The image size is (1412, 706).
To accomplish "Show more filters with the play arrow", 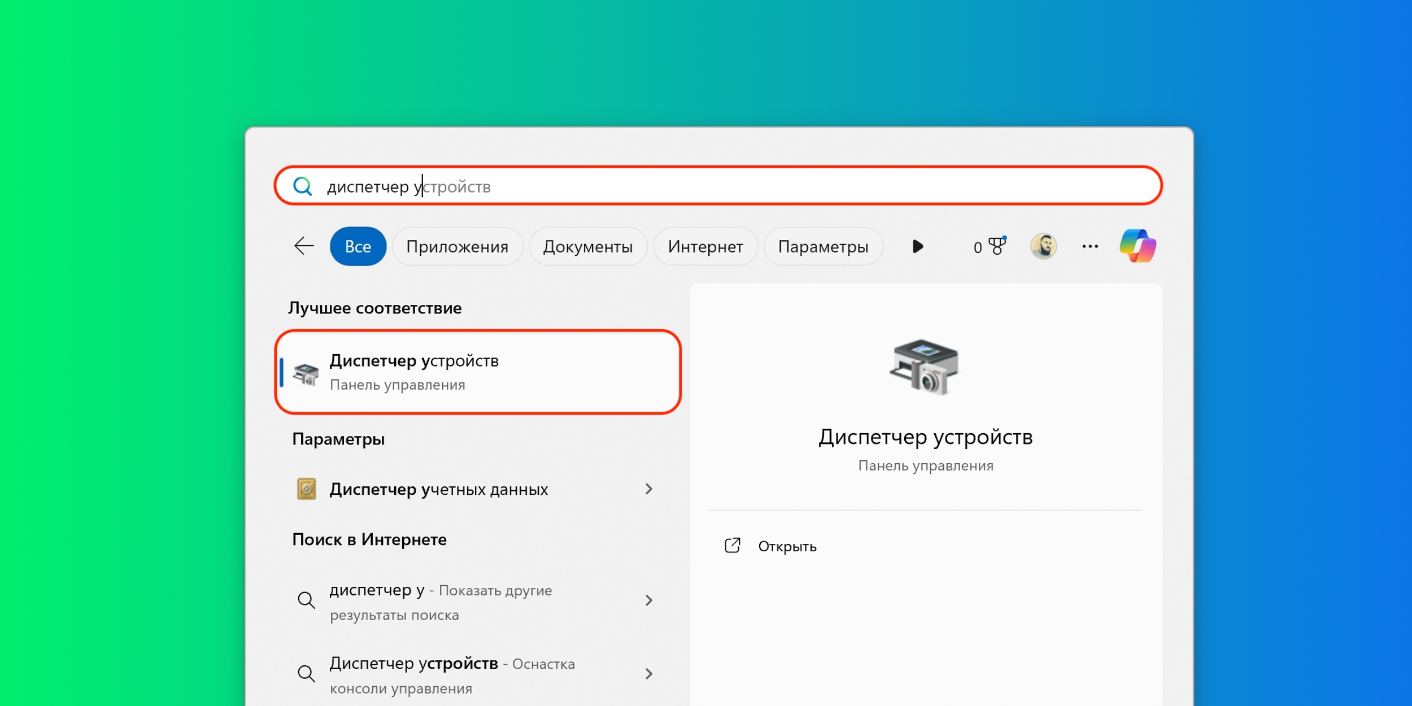I will [x=918, y=246].
